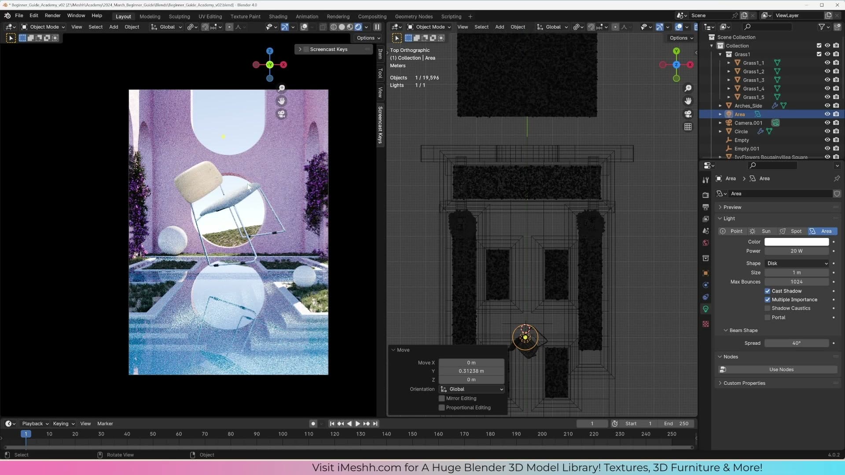This screenshot has height=475, width=845.
Task: Enable the Portal checkbox
Action: pyautogui.click(x=768, y=318)
